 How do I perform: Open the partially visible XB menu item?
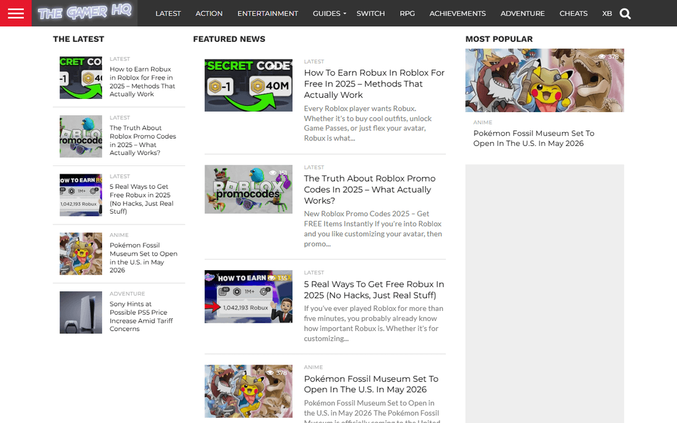coord(607,13)
